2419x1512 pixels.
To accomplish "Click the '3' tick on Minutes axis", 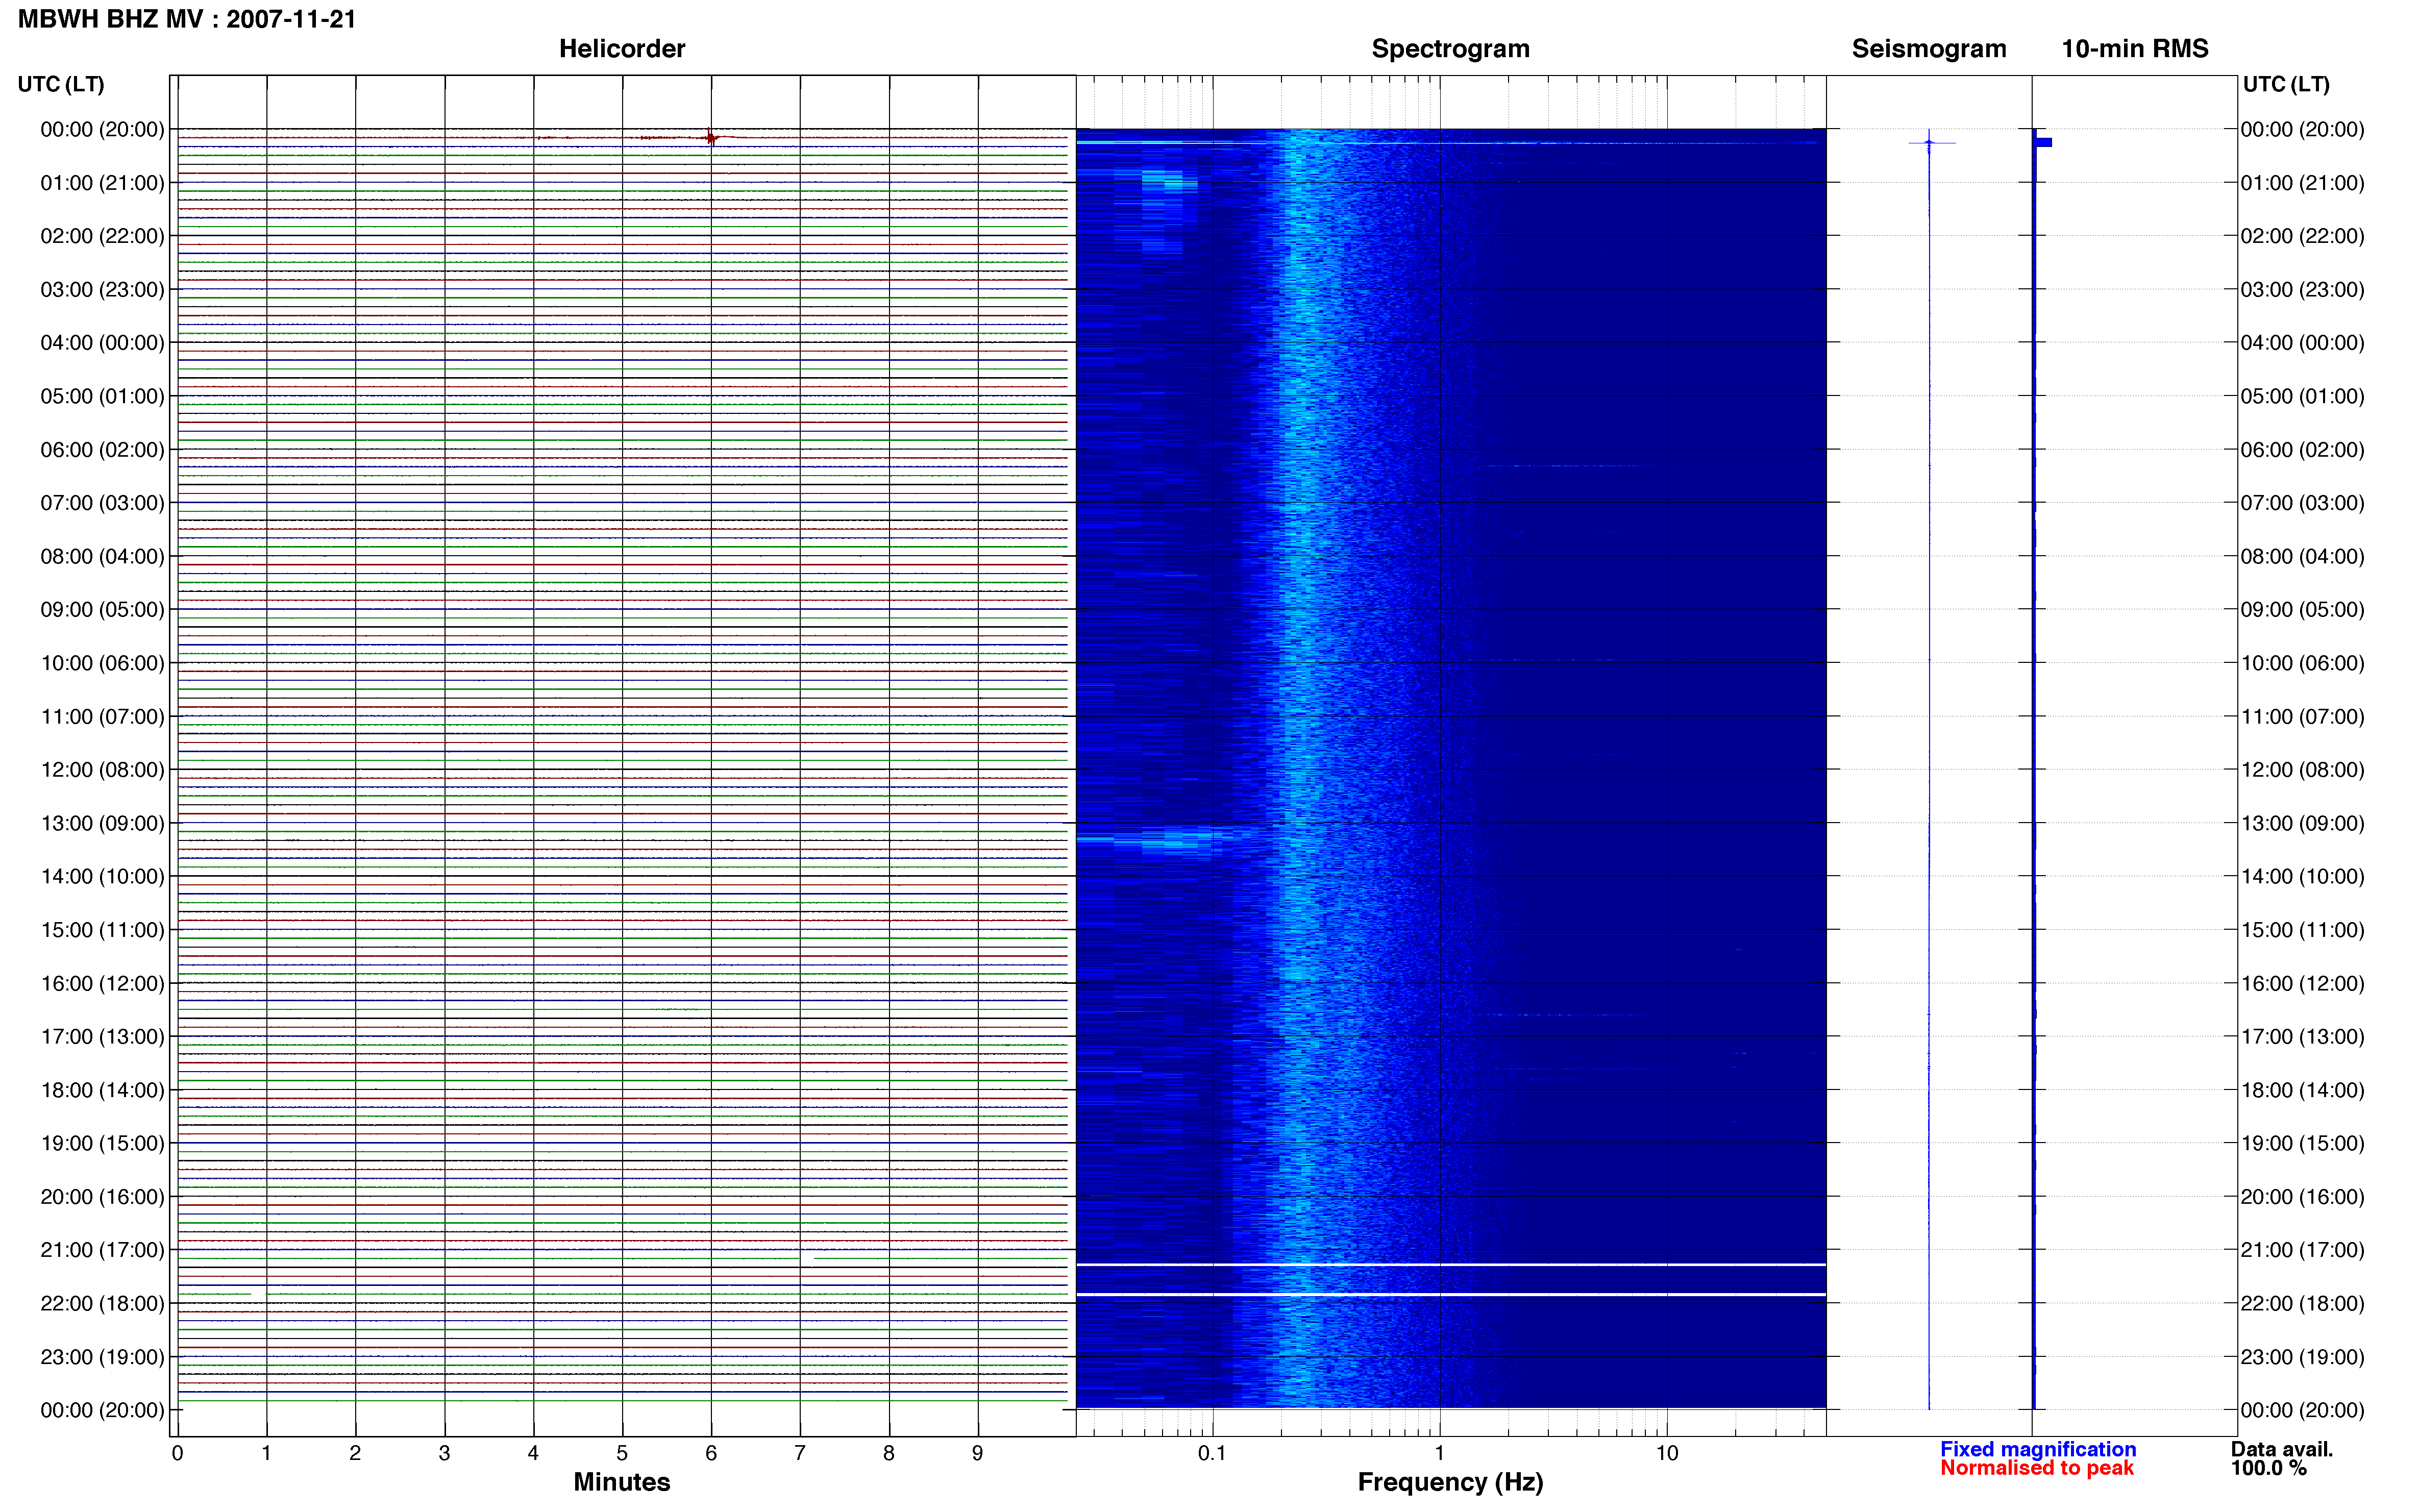I will tap(444, 1453).
